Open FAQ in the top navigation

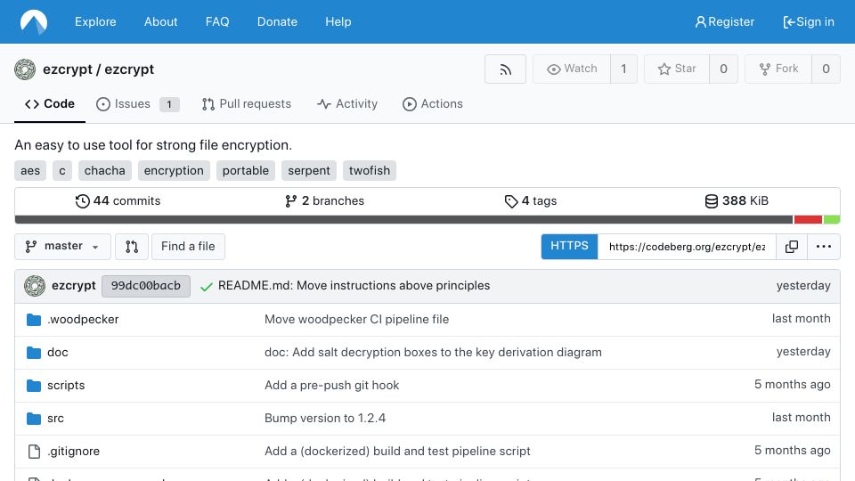(217, 21)
